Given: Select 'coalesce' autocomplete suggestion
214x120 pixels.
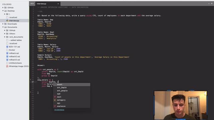Looking at the screenshot, I should click(x=72, y=106).
